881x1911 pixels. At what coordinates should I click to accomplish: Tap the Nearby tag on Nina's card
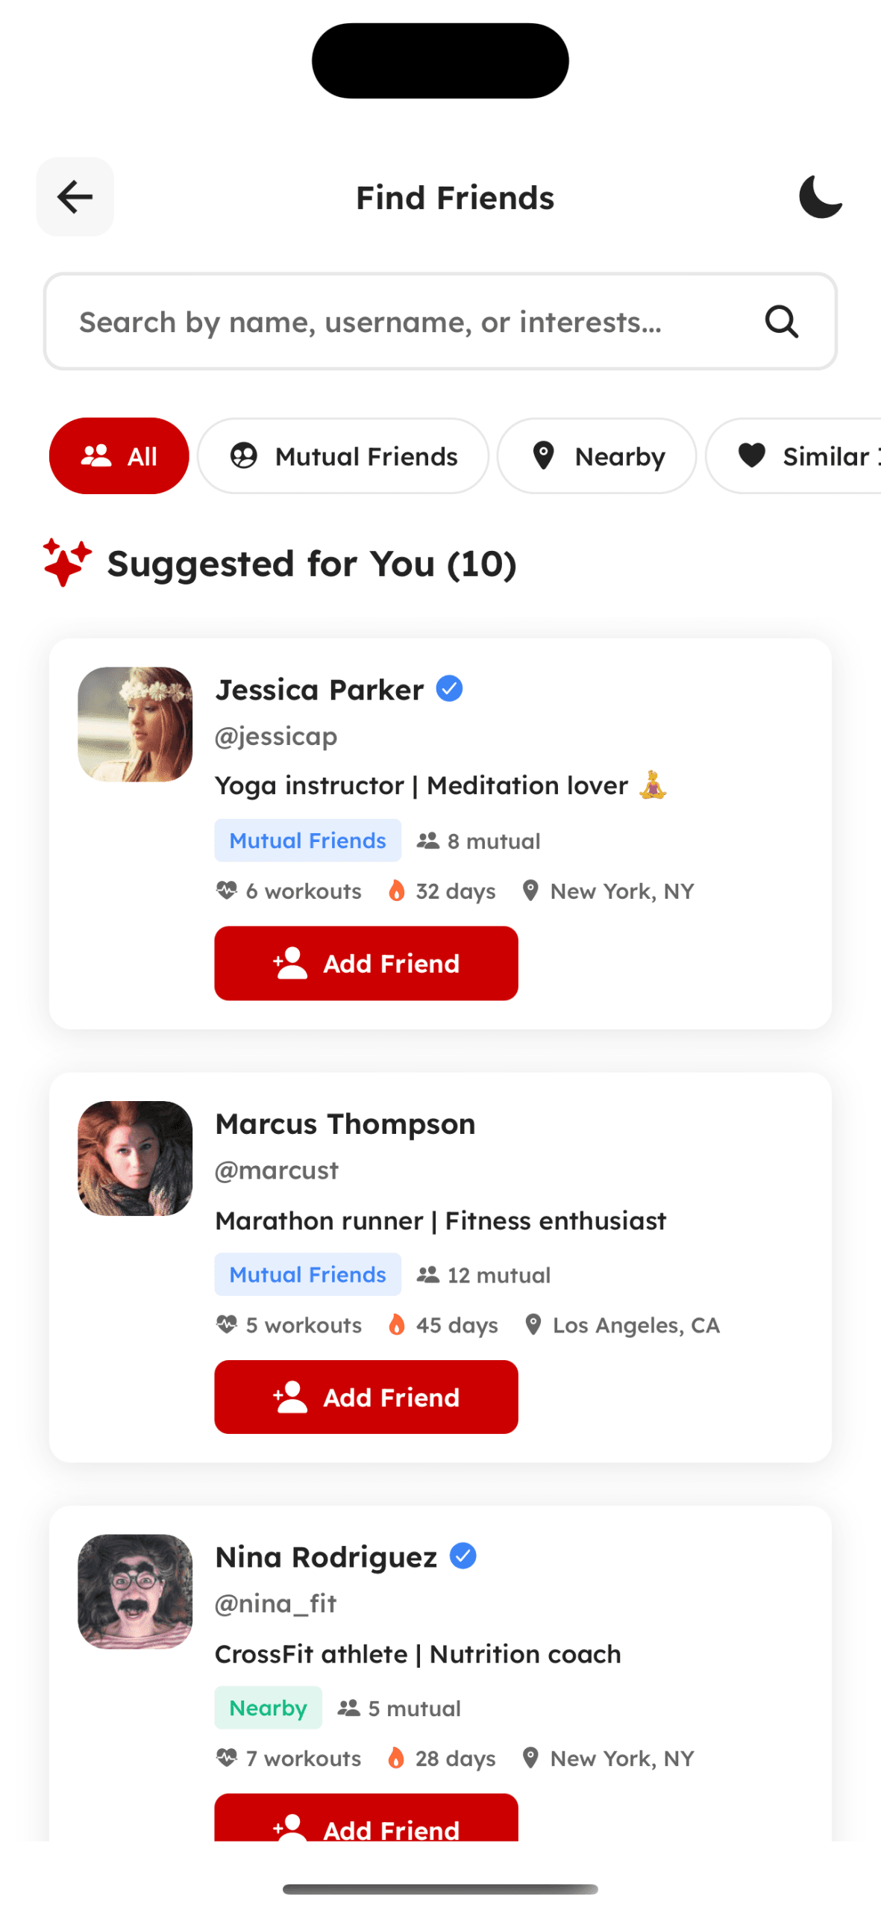(x=268, y=1707)
